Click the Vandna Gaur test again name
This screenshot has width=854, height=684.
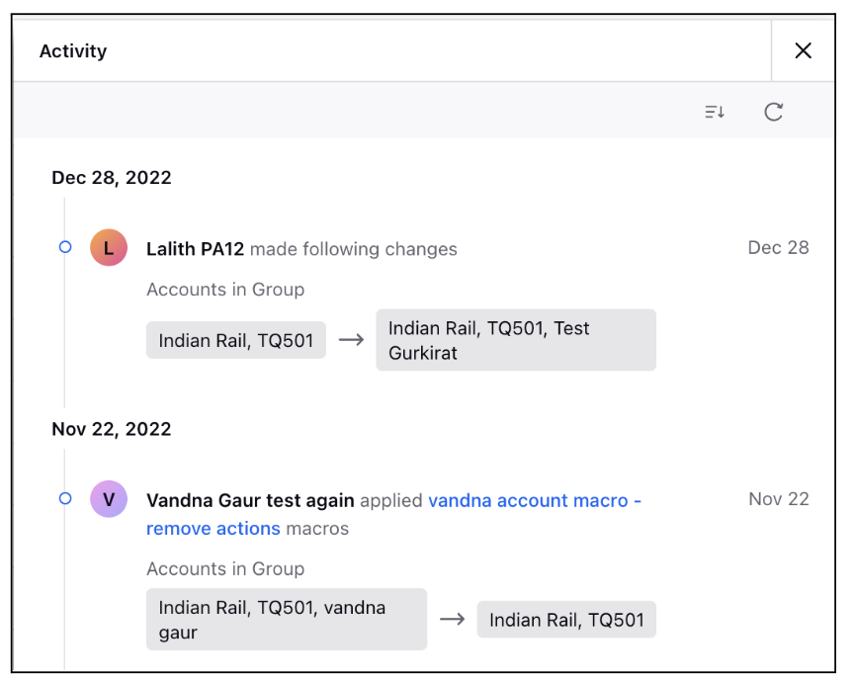(x=250, y=500)
